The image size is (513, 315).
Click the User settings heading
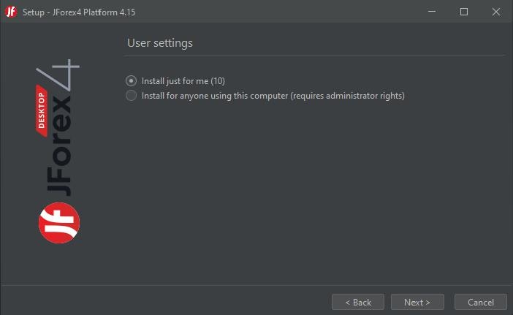[160, 43]
